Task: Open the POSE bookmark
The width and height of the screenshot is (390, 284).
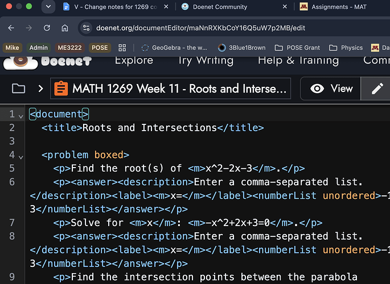Action: (x=100, y=48)
